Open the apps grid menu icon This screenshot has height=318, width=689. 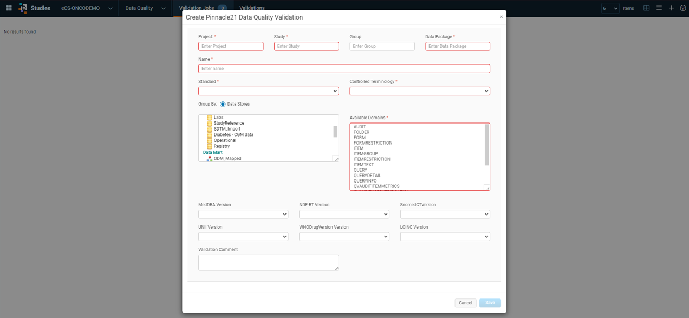pos(9,8)
